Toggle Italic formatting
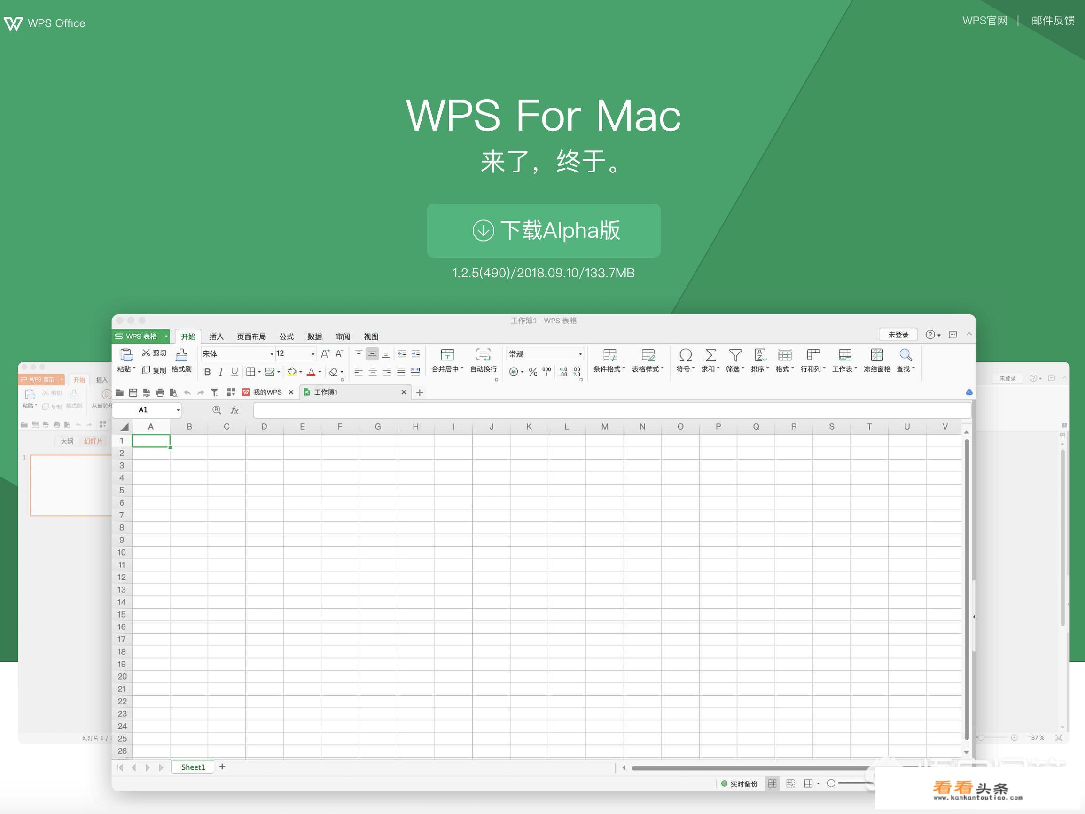Screen dimensions: 1085x814 221,371
